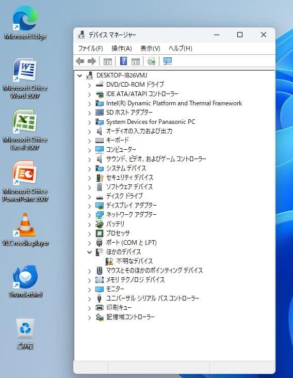Select the DESKTOP-IB26VMJ computer name
This screenshot has height=378, width=293.
[122, 75]
